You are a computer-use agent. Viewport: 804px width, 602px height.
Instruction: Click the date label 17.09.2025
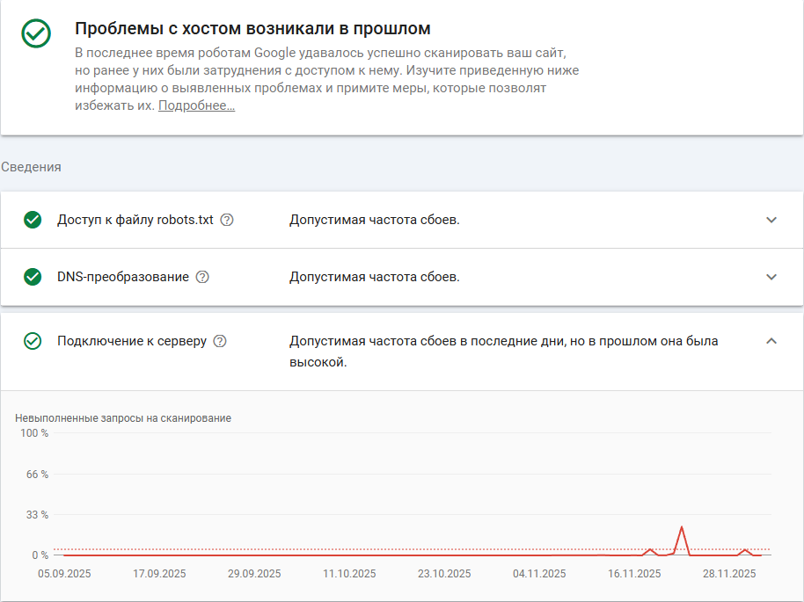(159, 574)
